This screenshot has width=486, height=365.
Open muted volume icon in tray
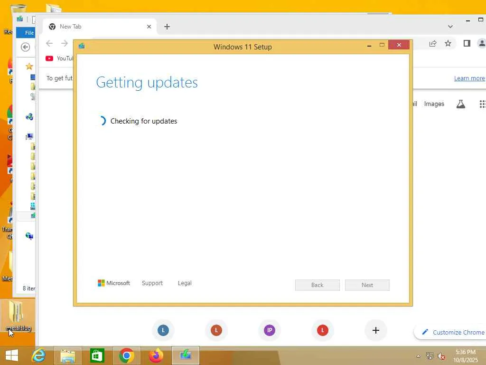(x=441, y=356)
